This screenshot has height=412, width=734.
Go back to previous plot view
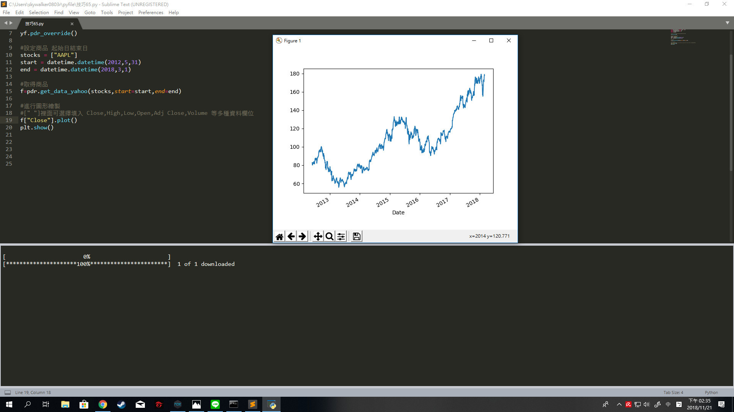click(291, 236)
